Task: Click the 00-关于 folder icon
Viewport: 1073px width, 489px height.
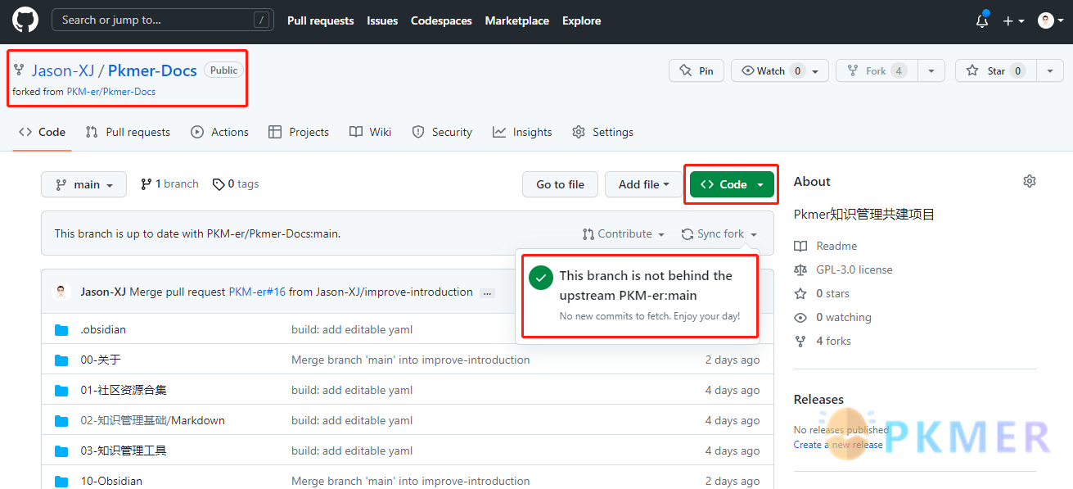Action: [61, 360]
